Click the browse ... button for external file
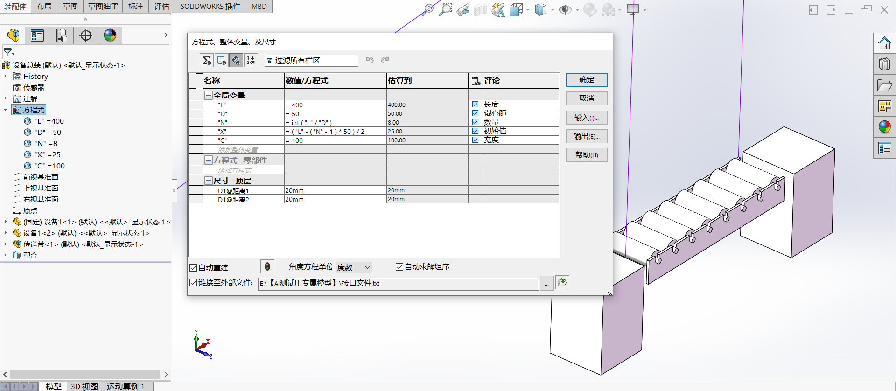 click(x=546, y=283)
